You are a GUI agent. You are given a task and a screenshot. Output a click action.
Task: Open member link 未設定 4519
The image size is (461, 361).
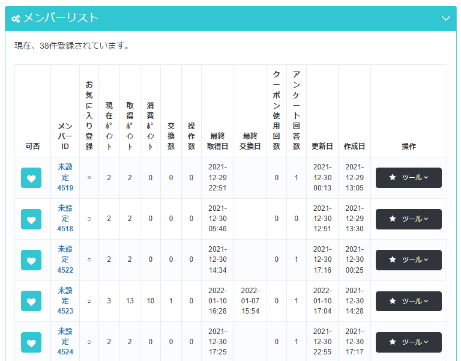point(65,177)
